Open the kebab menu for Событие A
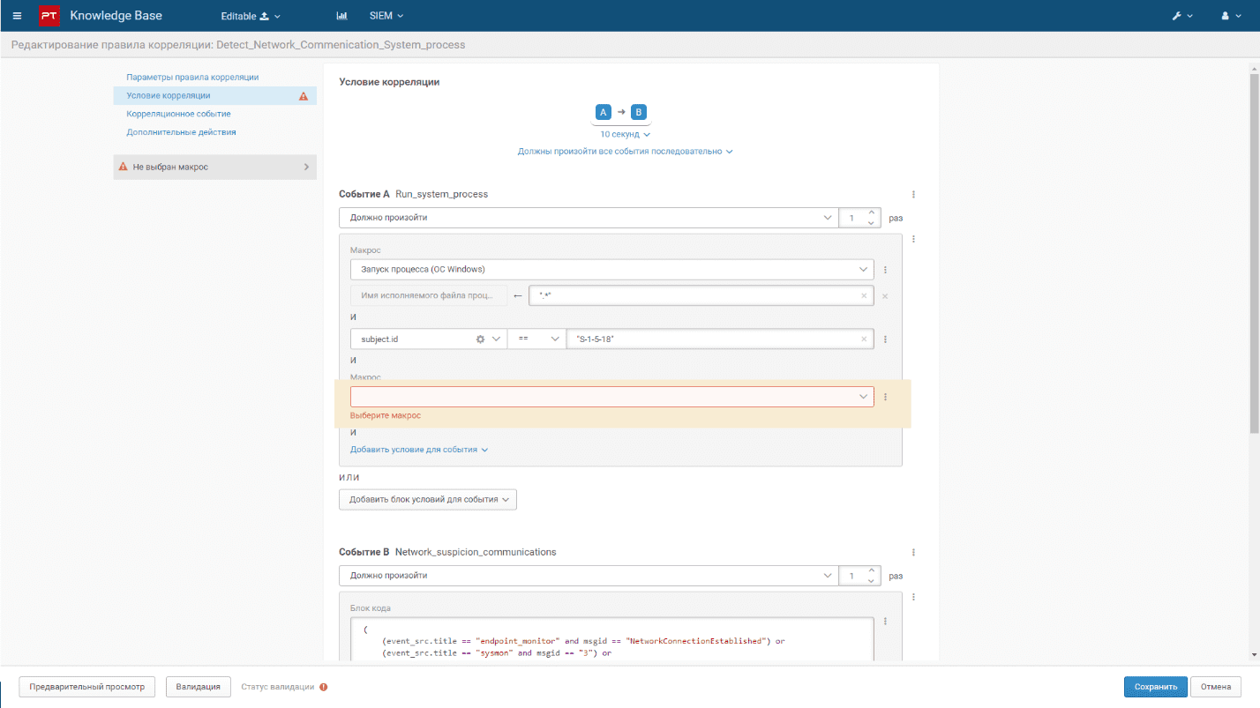1260x708 pixels. tap(913, 195)
